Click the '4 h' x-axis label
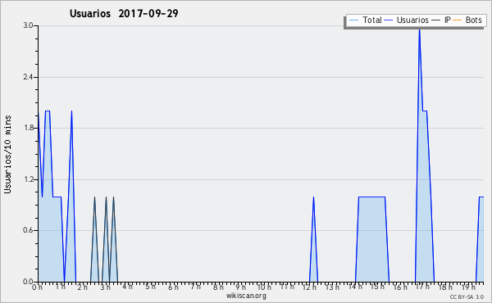Image resolution: width=492 pixels, height=303 pixels. coord(128,287)
